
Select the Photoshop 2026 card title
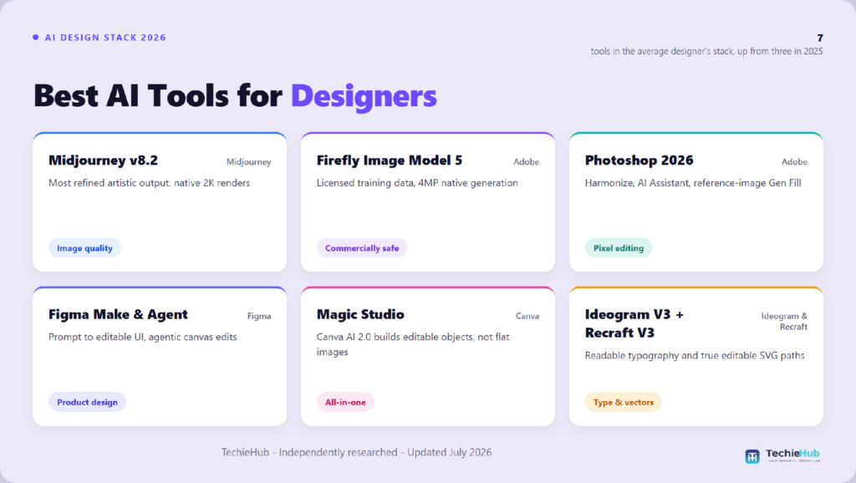pyautogui.click(x=639, y=160)
